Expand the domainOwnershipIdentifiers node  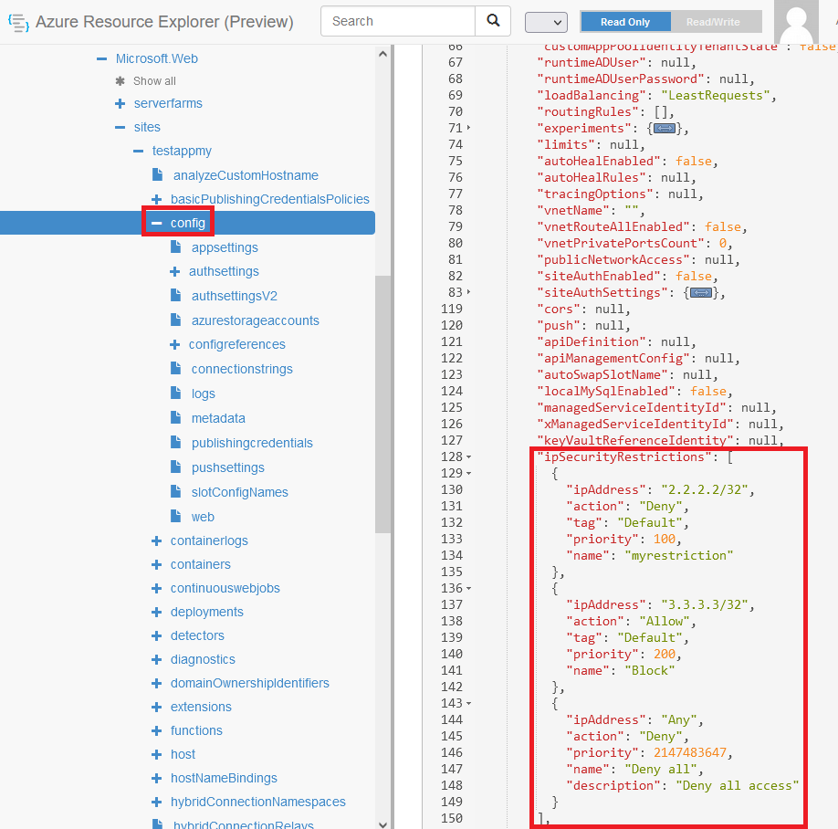coord(157,683)
